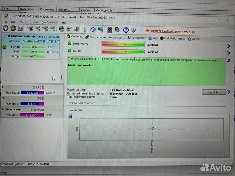The width and height of the screenshot is (235, 176).
Task: Click the 'Click to add comment' field
Action: click(x=146, y=103)
